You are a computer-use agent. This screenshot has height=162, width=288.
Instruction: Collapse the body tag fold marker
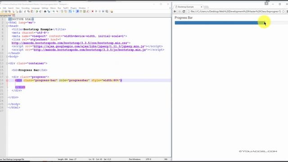point(7,57)
